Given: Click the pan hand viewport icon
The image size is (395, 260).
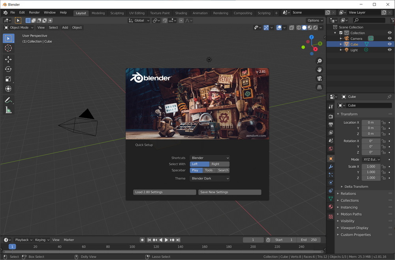Looking at the screenshot, I should [320, 70].
